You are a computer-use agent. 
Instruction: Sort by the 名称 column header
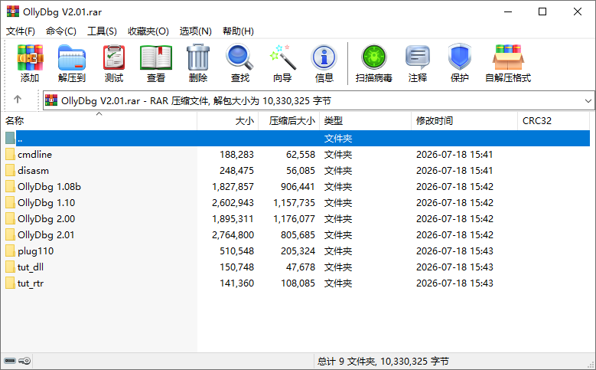tap(99, 121)
